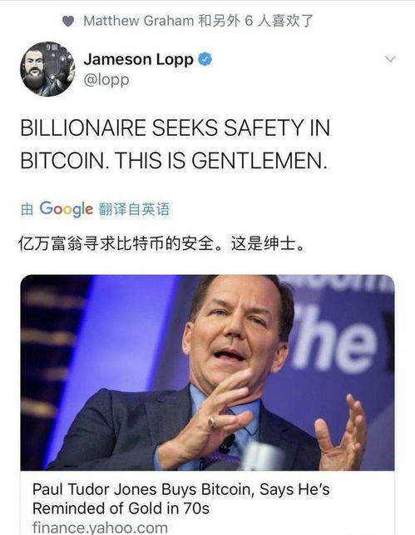Click the word BITCOIN in the tweet
Viewport: 415px width, 535px height.
[63, 160]
